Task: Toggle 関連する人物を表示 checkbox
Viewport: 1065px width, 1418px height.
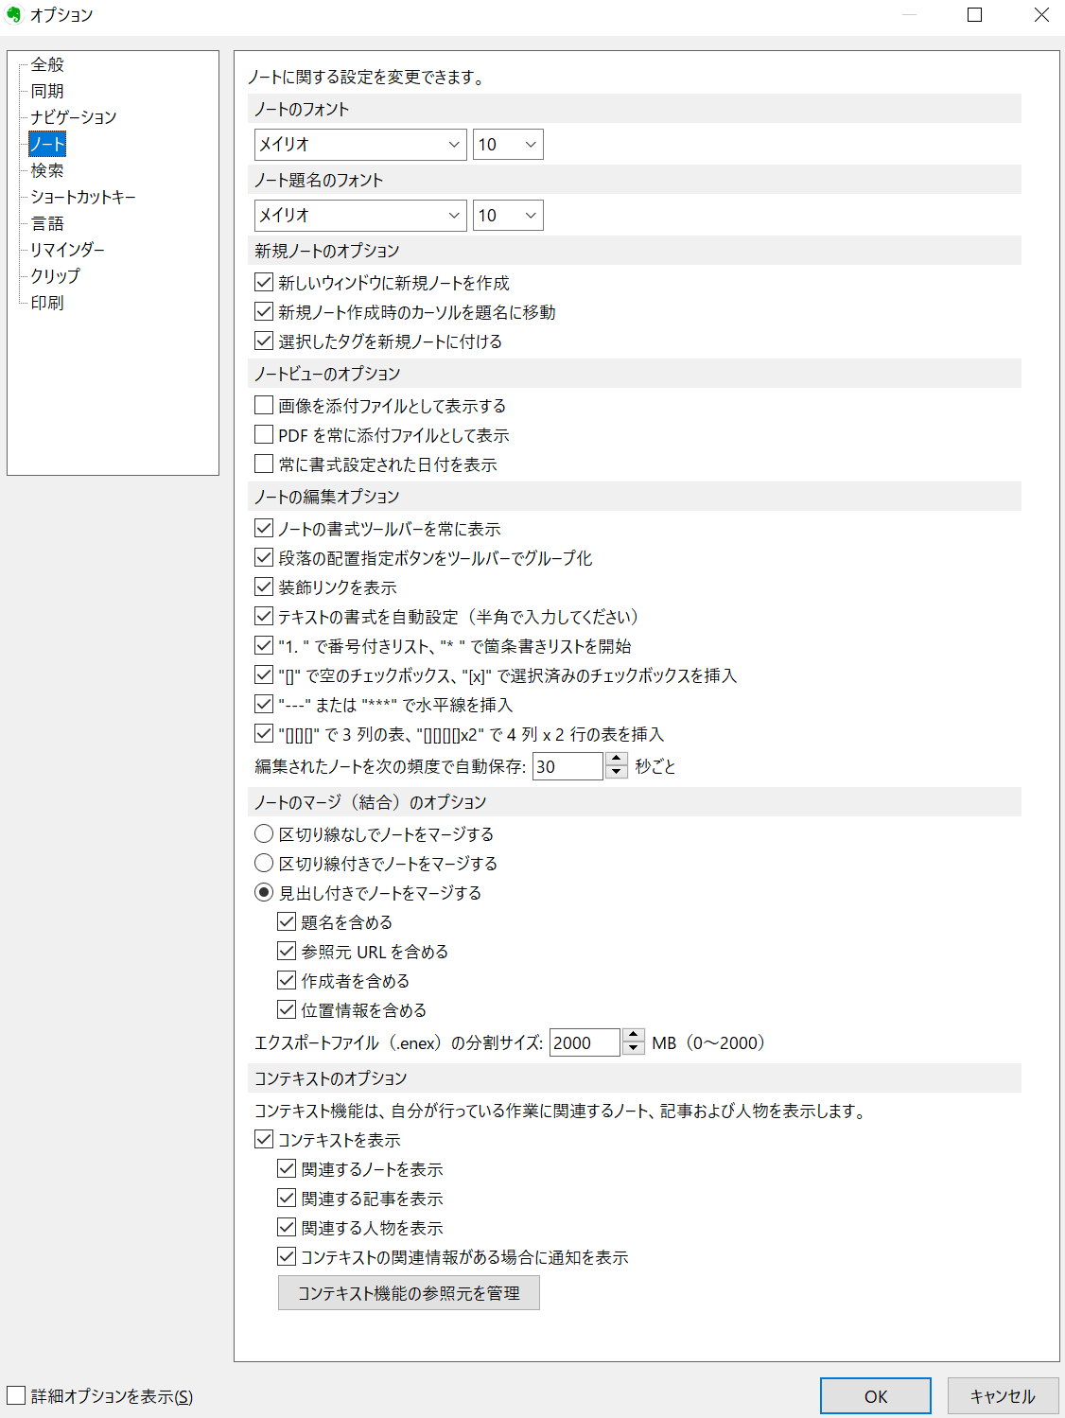Action: coord(287,1227)
